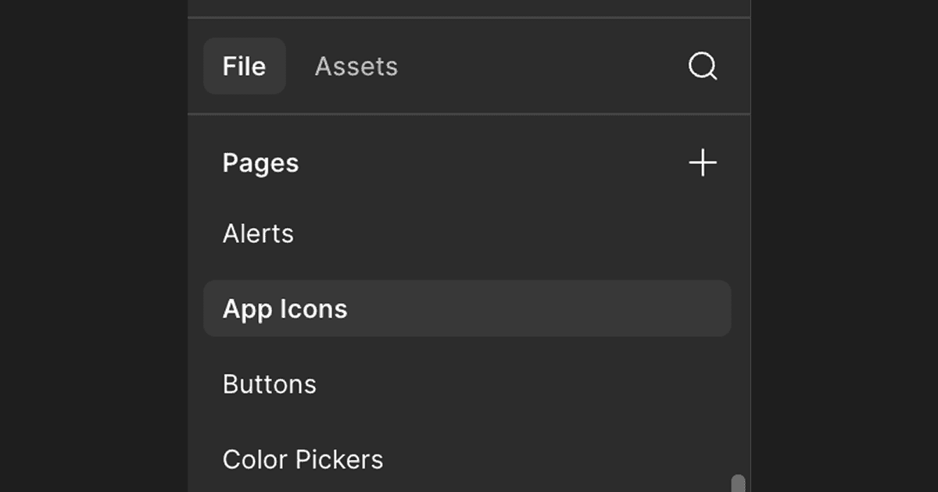Screen dimensions: 938x492
Task: Click the magnifying glass to find layers
Action: click(702, 66)
